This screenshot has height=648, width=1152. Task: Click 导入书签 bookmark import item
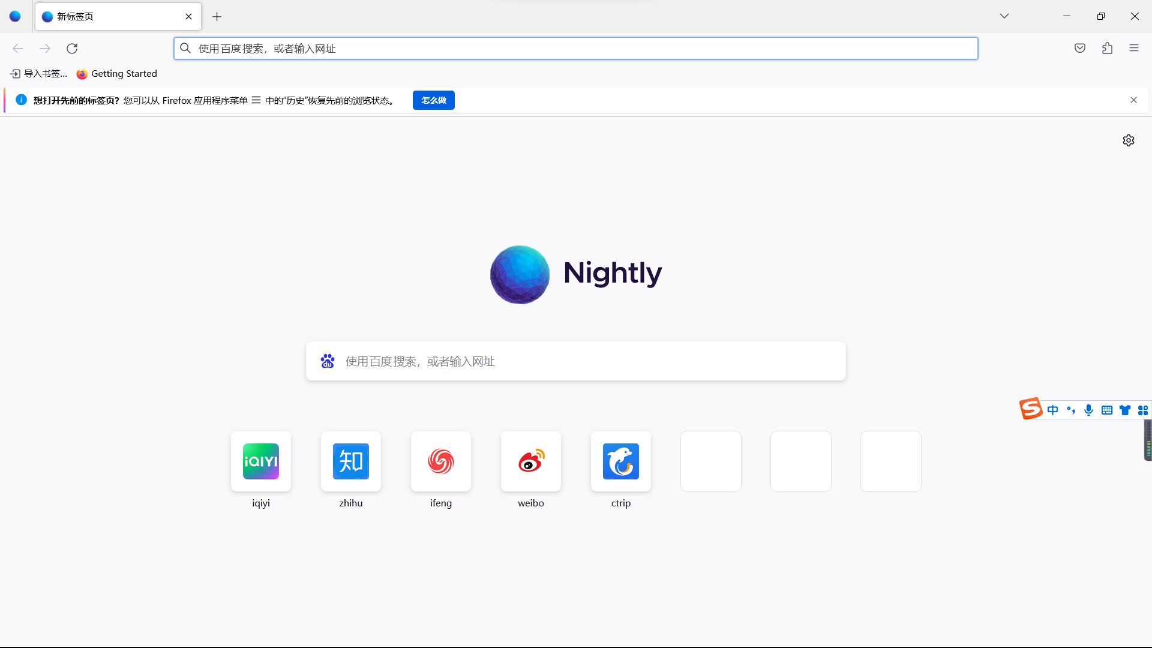tap(39, 74)
